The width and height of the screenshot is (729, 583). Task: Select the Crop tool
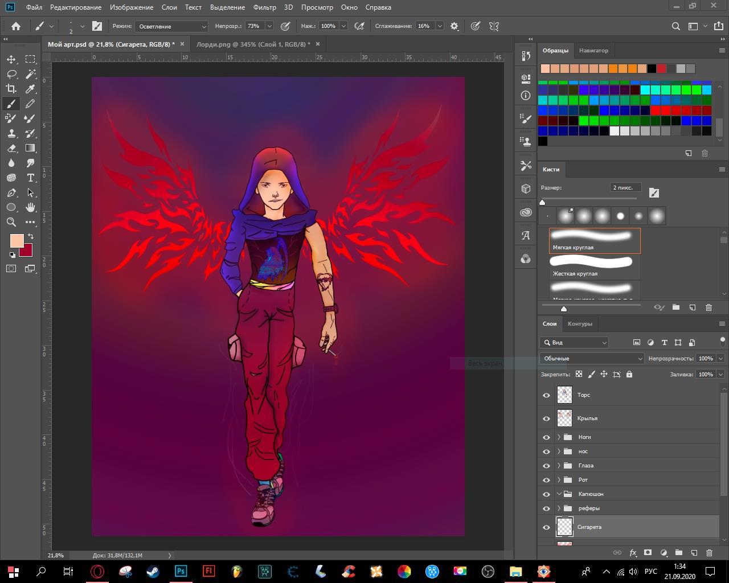[x=11, y=89]
